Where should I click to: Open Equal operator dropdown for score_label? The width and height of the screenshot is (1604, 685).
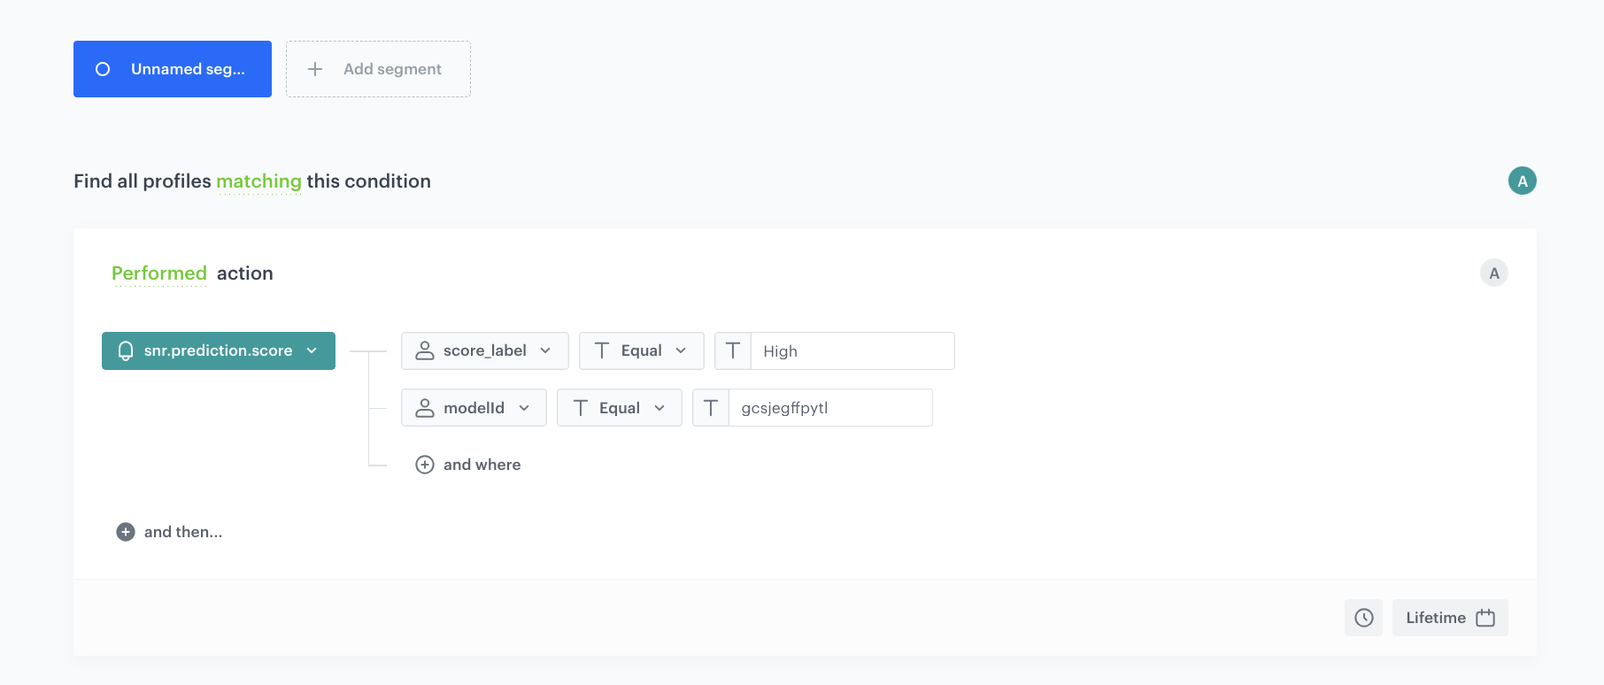pos(641,351)
